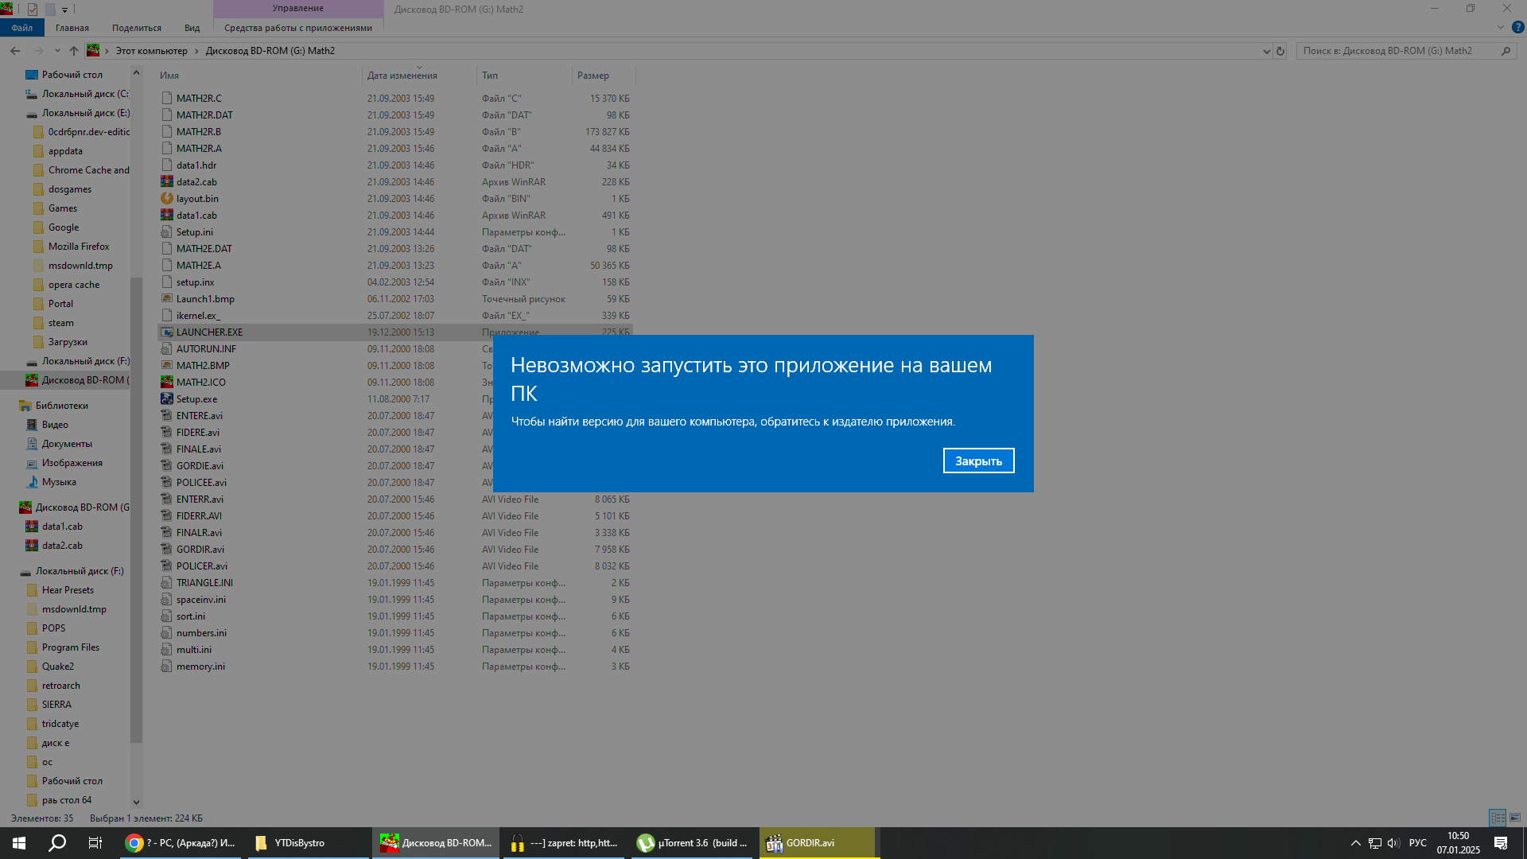Image resolution: width=1527 pixels, height=859 pixels.
Task: Switch to details view layout icon
Action: click(1498, 818)
